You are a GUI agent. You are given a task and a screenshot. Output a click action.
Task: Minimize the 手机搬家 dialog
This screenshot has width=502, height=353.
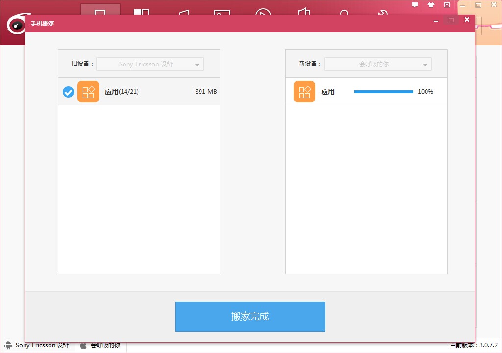436,20
